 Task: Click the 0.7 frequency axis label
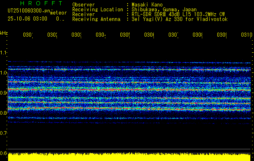pos(4,133)
